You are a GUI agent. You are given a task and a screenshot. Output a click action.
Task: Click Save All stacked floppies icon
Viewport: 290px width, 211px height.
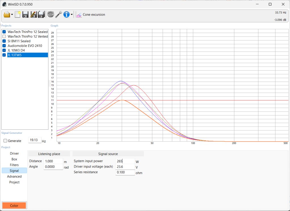coord(41,14)
